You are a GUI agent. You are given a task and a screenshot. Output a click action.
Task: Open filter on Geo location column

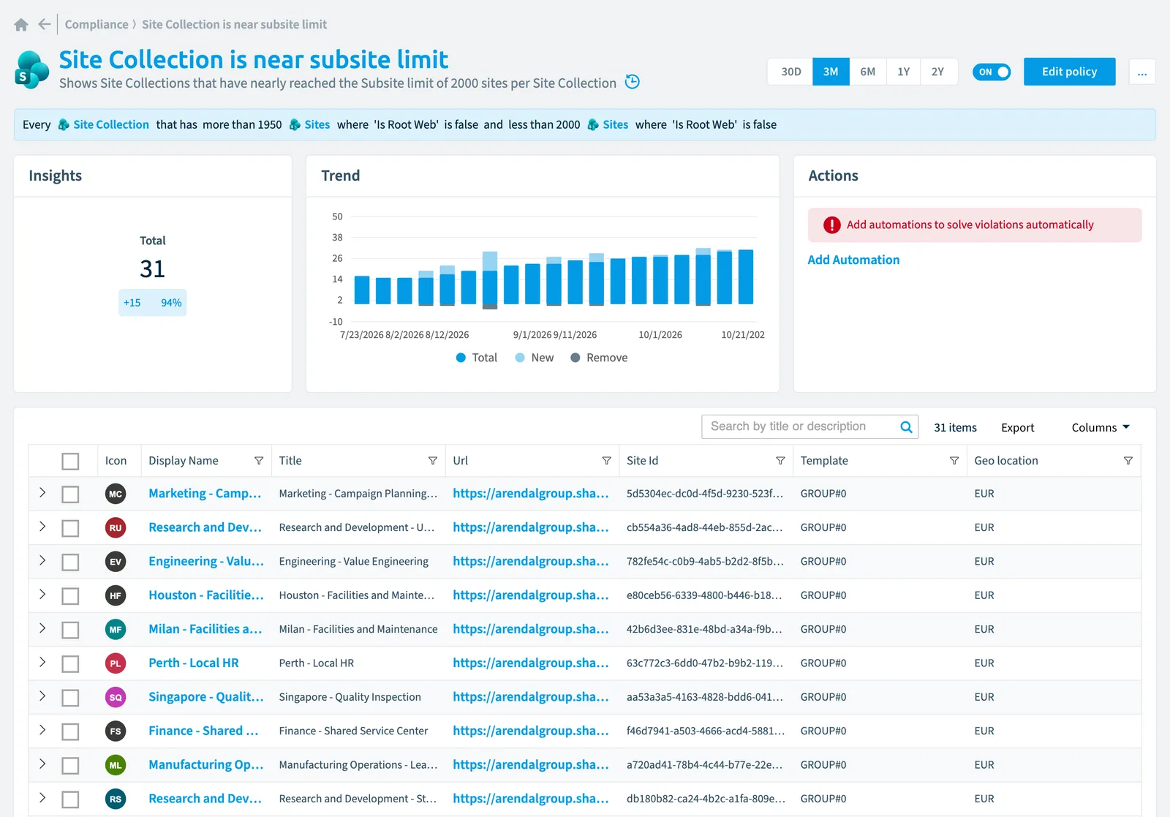click(1128, 461)
